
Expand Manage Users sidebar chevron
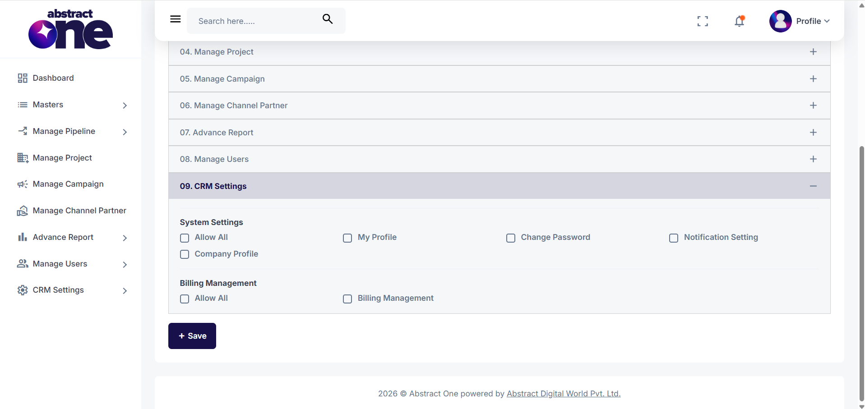tap(125, 265)
